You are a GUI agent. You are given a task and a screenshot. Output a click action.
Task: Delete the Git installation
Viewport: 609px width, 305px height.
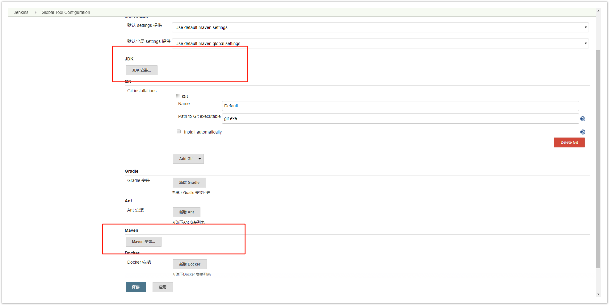[x=569, y=142]
